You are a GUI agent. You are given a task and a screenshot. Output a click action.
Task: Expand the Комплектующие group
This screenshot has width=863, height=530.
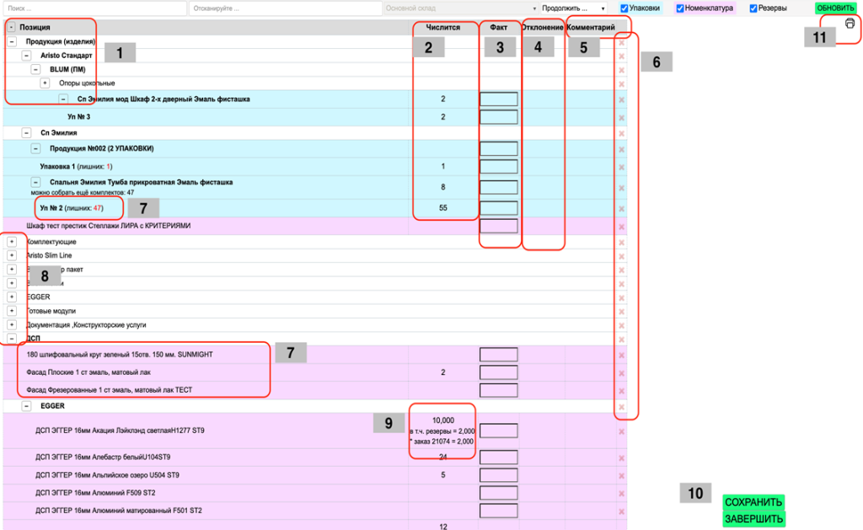click(x=12, y=243)
